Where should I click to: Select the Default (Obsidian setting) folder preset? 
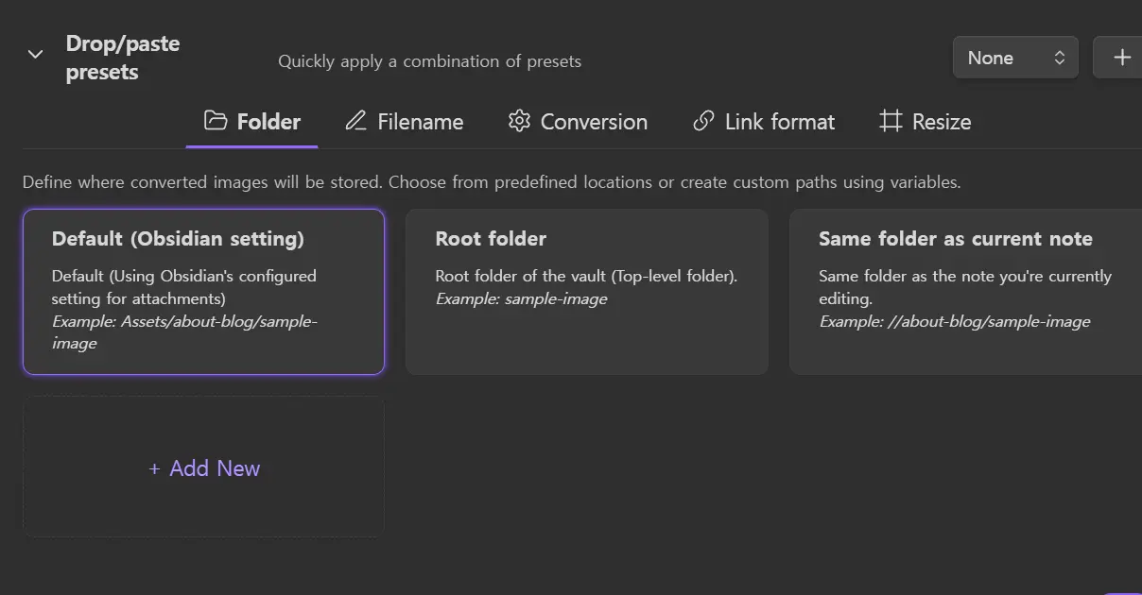[204, 292]
